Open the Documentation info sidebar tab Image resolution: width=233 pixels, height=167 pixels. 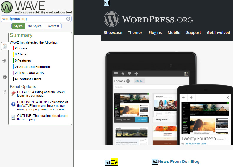(5, 77)
